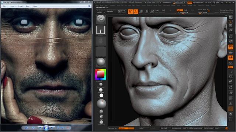Select the Move tool in top shelf
The image size is (236, 132).
click(141, 11)
